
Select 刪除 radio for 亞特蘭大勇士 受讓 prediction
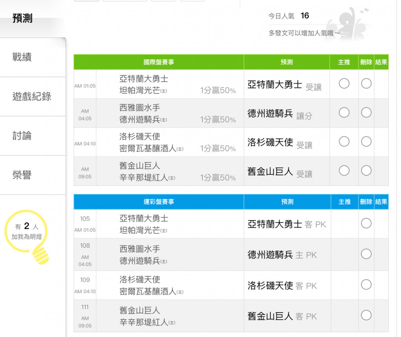(x=366, y=83)
